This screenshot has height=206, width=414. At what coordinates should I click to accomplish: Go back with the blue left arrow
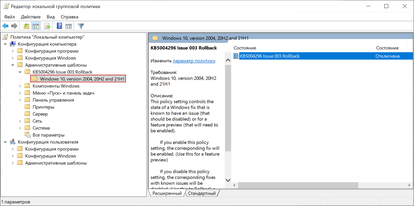(5, 26)
